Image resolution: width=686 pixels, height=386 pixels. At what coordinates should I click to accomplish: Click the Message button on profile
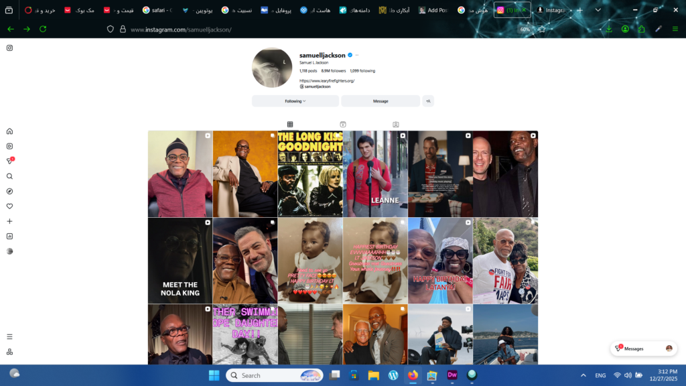(381, 101)
